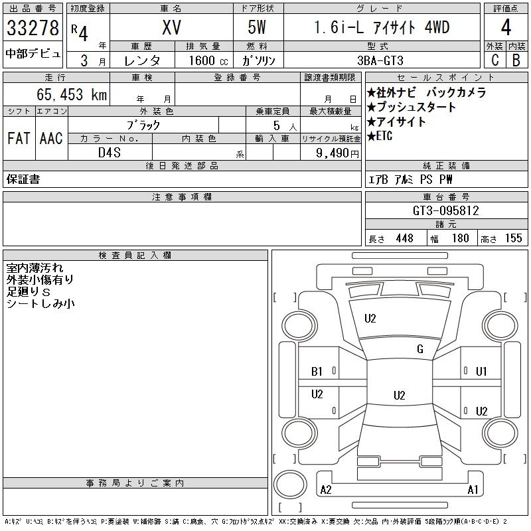This screenshot has height=531, width=531.
Task: Click the U1 mark on the door
Action: coord(481,372)
